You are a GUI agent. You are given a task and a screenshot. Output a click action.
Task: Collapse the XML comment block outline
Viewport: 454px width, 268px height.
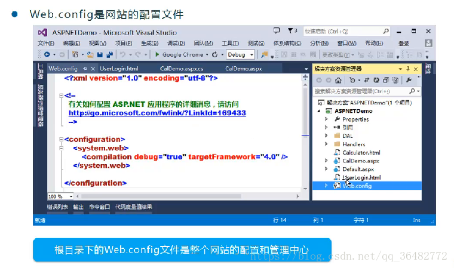coord(61,96)
